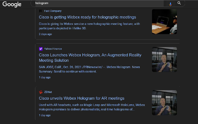198x124 pixels.
Task: Open 'Cisco unveils Webex Hologram for AR meetings'
Action: pos(81,98)
